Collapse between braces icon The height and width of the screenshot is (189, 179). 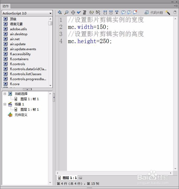[105, 12]
